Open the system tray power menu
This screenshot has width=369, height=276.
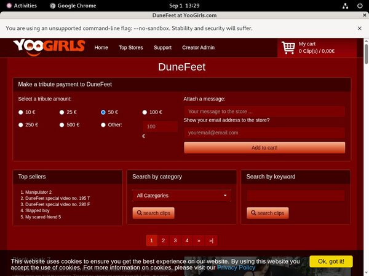tap(359, 5)
